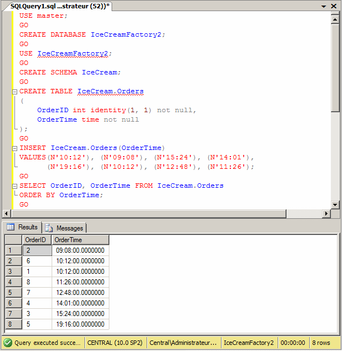Click the 'identity' keyword in table definition
The width and height of the screenshot is (342, 351).
coord(108,111)
